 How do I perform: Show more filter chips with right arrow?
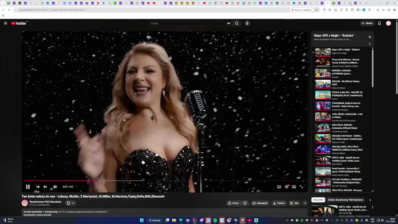click(370, 200)
